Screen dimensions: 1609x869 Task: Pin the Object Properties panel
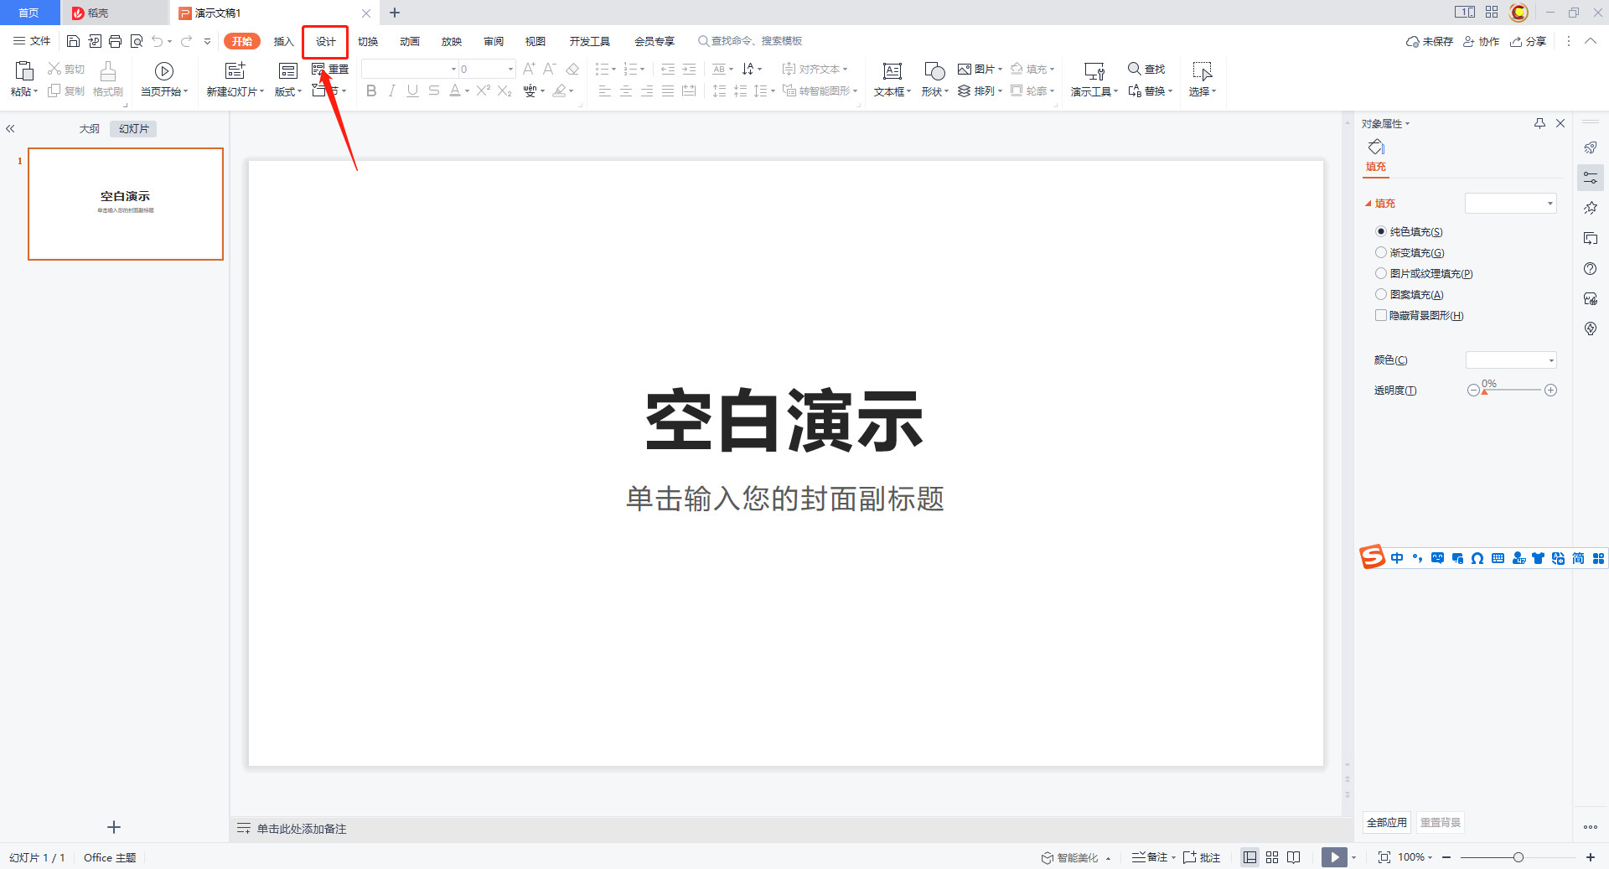[x=1539, y=123]
